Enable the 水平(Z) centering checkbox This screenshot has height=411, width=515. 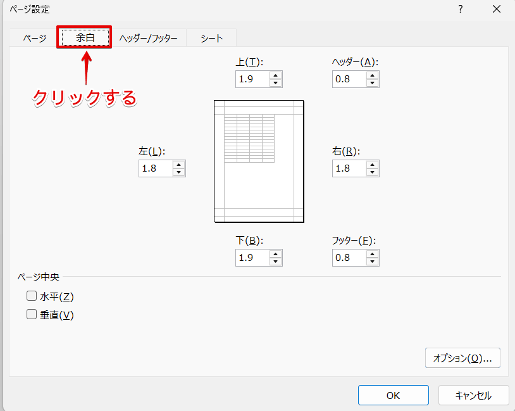31,296
